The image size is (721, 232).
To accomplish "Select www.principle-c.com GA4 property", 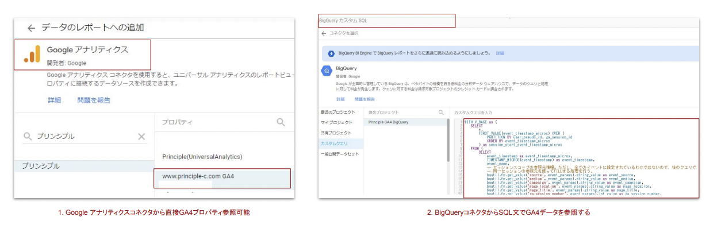I will point(198,176).
